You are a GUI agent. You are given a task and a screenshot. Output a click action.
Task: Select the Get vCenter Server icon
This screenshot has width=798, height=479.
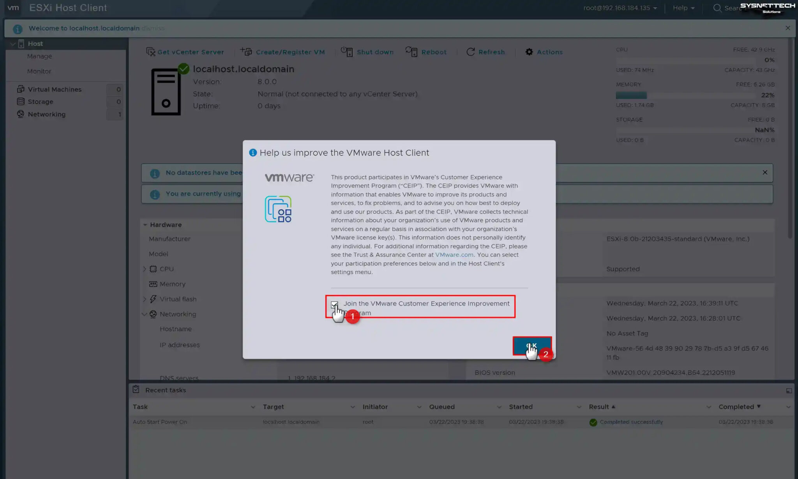[150, 51]
